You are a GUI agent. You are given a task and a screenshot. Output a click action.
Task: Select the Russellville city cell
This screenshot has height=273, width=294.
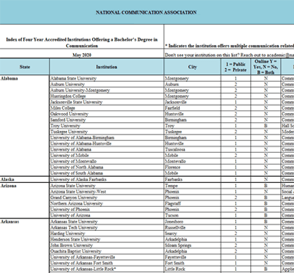coord(192,227)
